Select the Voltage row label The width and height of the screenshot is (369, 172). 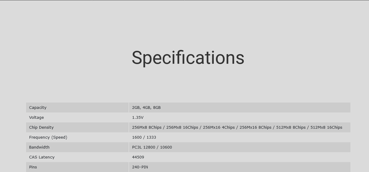pos(36,117)
